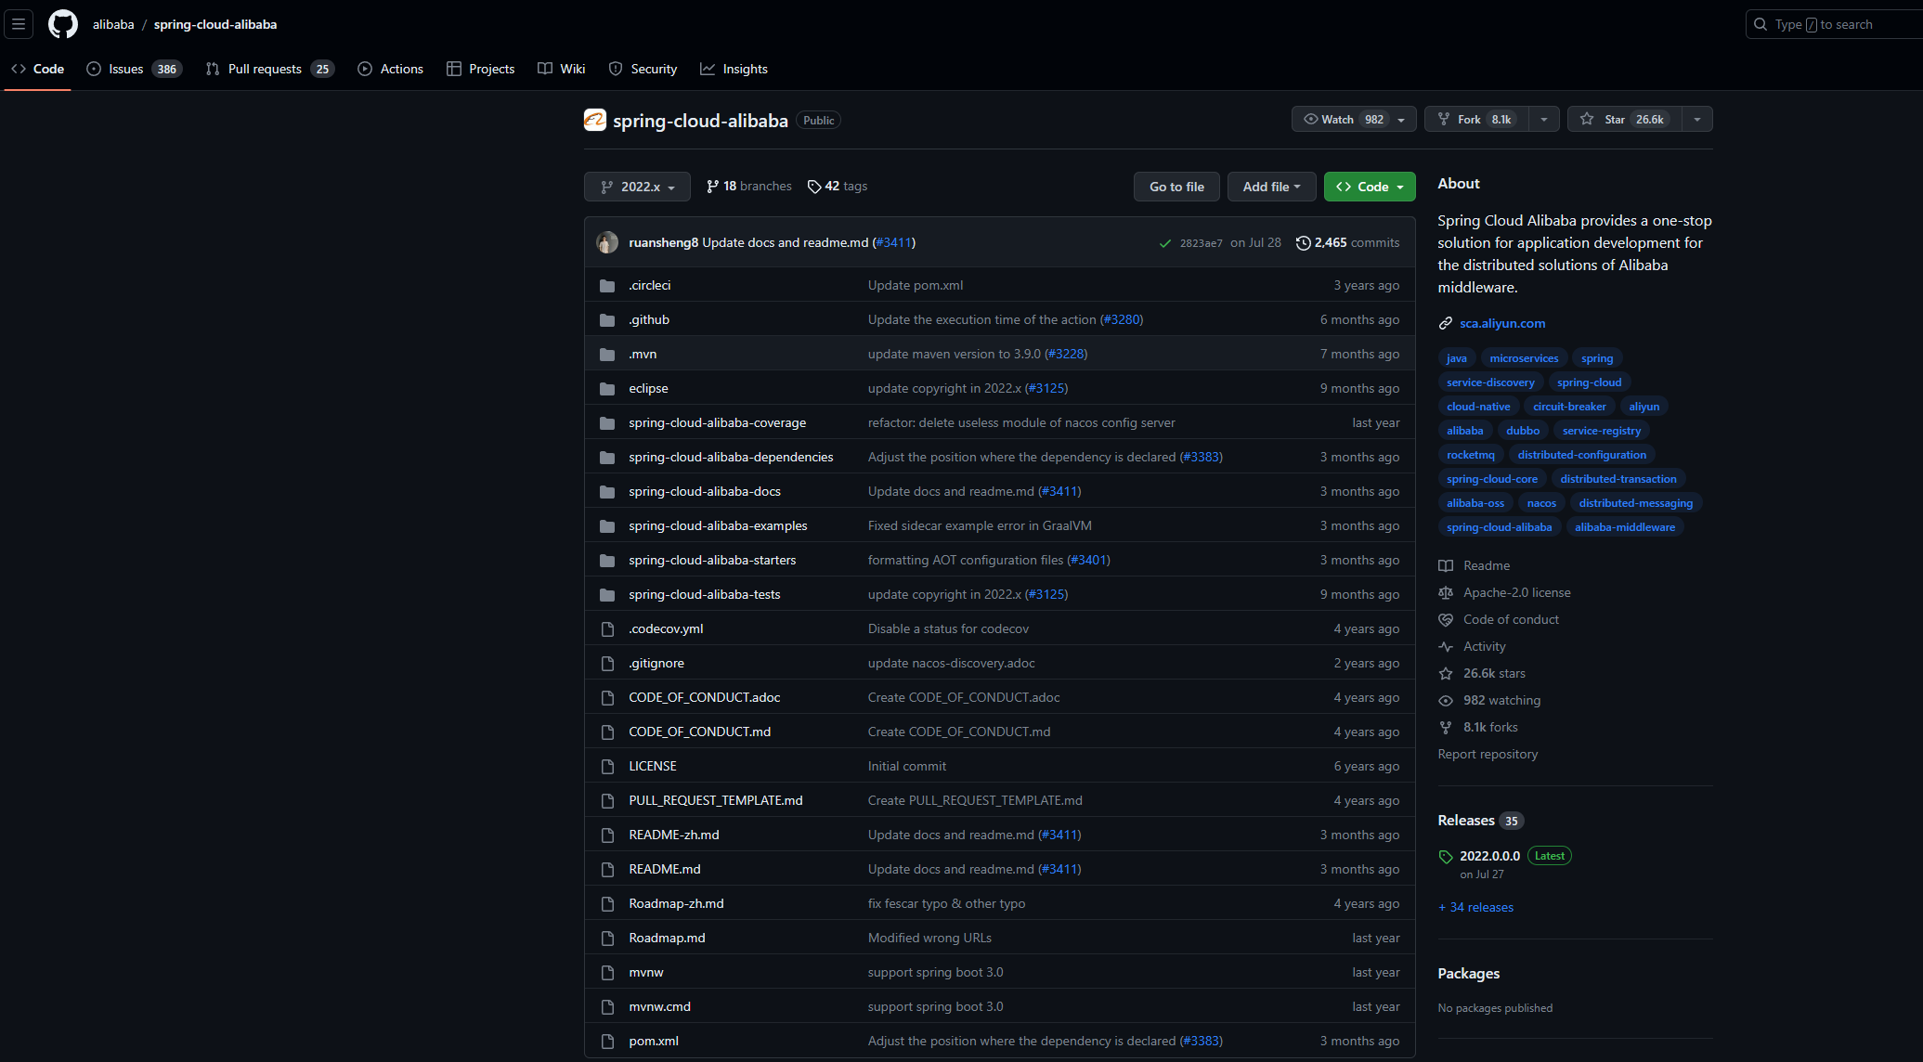Click the .circleci folder icon
The width and height of the screenshot is (1923, 1062).
click(x=607, y=286)
